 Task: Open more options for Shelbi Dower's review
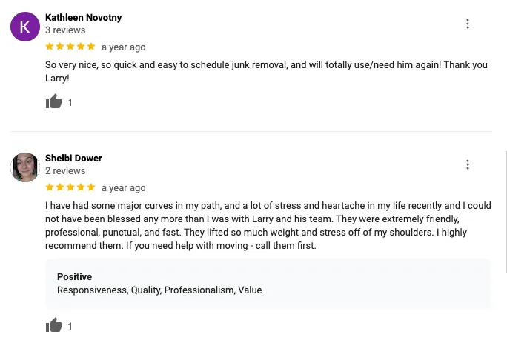(x=468, y=164)
